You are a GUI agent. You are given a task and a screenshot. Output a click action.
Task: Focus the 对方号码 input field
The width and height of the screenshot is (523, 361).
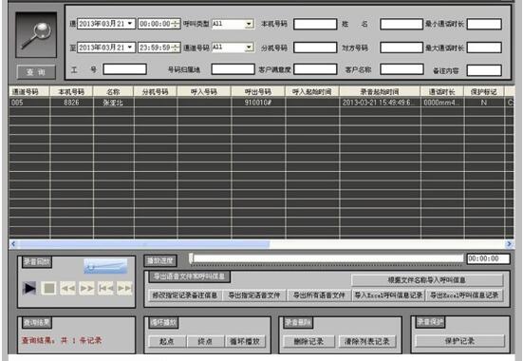click(402, 47)
